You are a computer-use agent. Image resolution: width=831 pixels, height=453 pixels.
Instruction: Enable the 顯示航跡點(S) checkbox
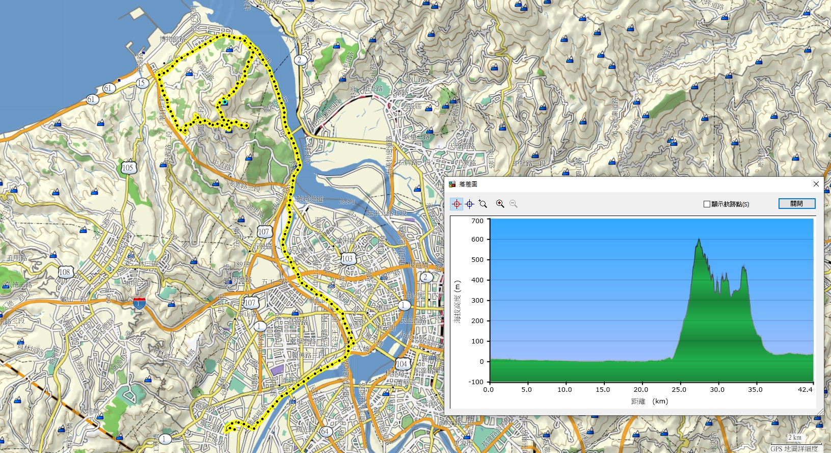tap(707, 204)
